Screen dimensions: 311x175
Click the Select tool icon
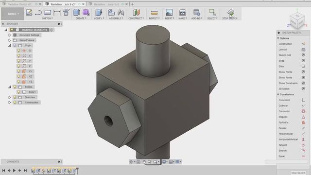pos(212,12)
